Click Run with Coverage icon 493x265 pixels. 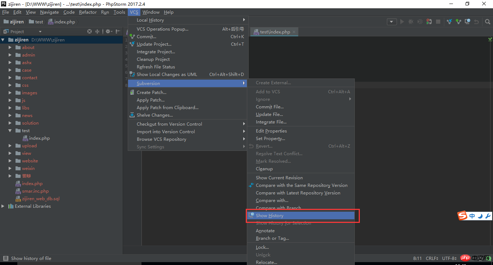(x=420, y=22)
